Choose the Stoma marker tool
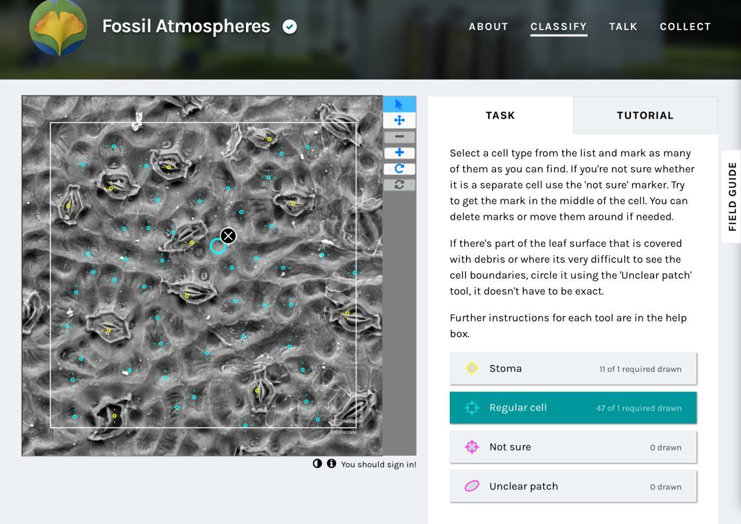The image size is (741, 524). coord(573,368)
